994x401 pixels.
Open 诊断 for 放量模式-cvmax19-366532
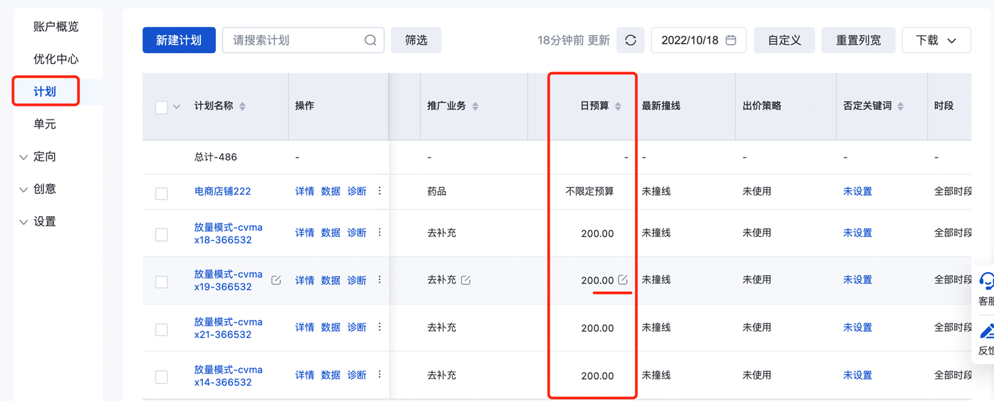click(x=357, y=280)
